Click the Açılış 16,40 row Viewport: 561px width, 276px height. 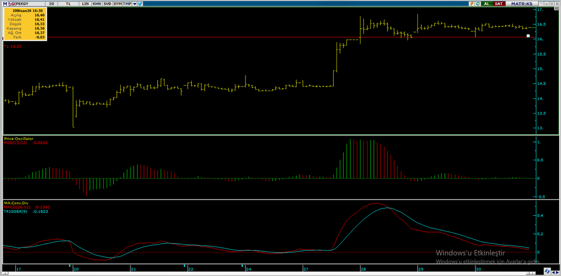pos(25,15)
